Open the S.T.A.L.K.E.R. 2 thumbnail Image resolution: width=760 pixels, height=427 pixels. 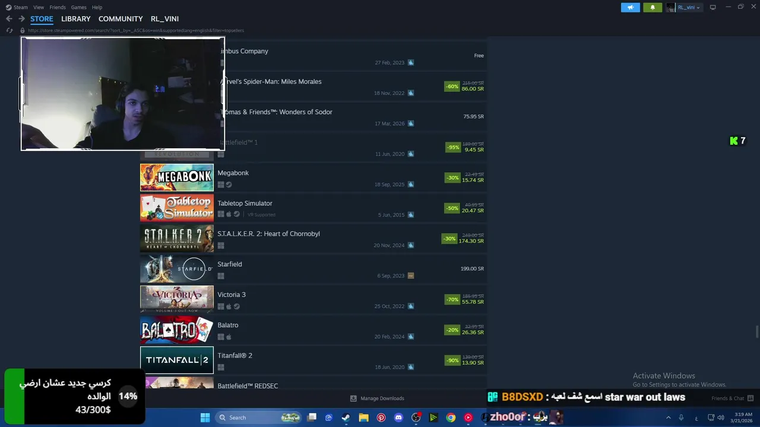177,238
